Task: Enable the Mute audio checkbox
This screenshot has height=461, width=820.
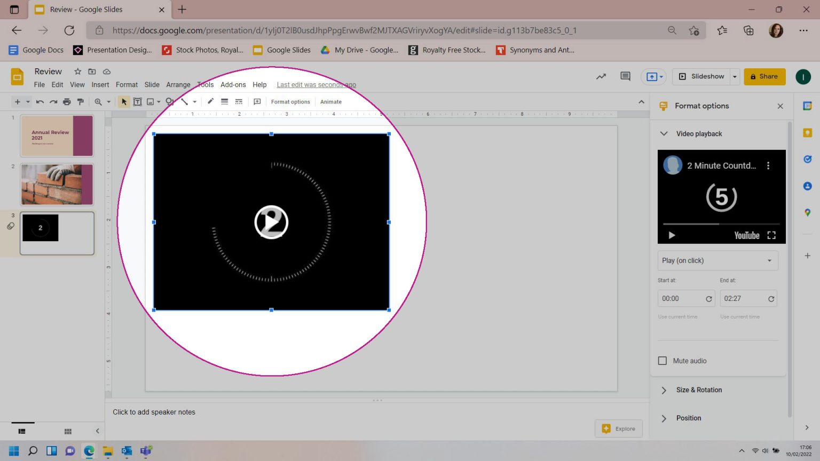Action: coord(662,361)
